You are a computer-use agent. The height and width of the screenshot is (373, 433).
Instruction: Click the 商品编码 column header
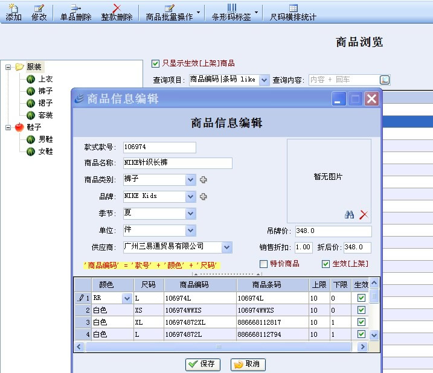(200, 285)
